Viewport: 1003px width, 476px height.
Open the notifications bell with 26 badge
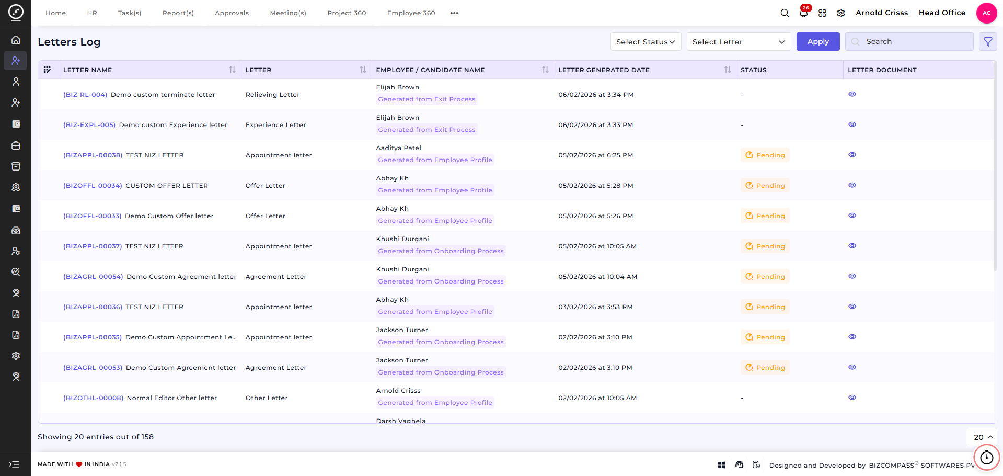click(804, 13)
